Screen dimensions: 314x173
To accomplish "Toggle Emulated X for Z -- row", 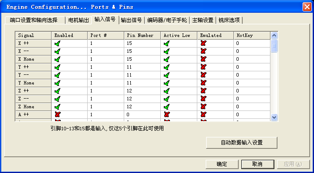I will (203, 99).
